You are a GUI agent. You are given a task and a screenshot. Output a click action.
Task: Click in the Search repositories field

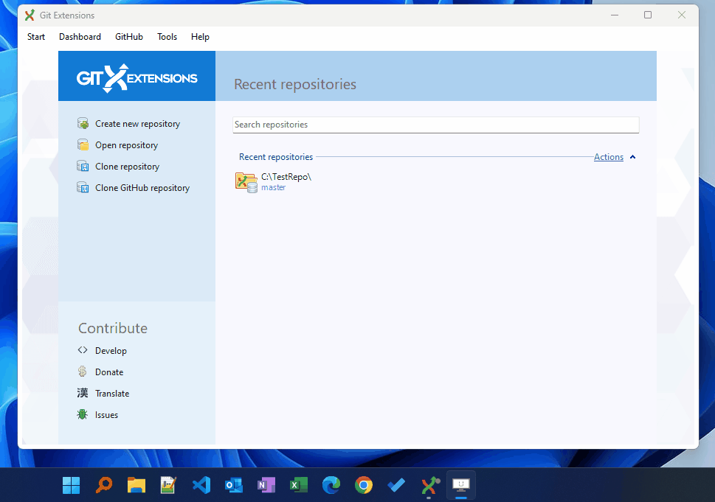[x=435, y=125]
